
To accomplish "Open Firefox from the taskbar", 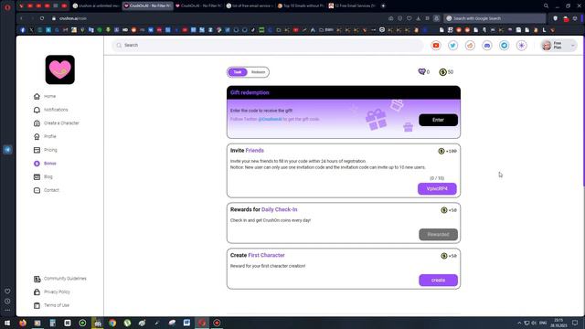I will coord(23,323).
